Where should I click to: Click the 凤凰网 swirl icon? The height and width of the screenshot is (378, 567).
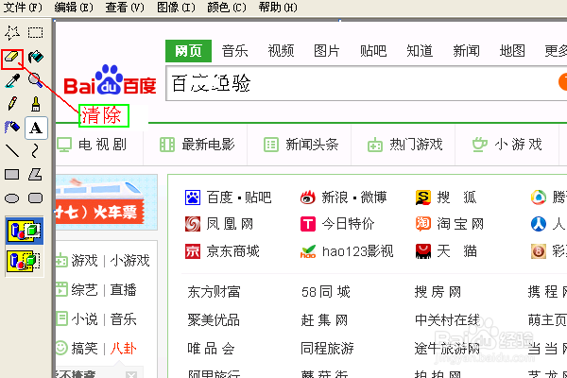(x=193, y=224)
